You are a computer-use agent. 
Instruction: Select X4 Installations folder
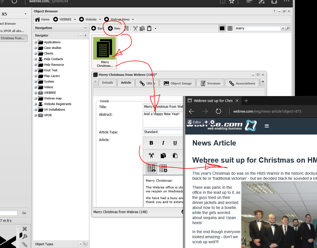(55, 110)
